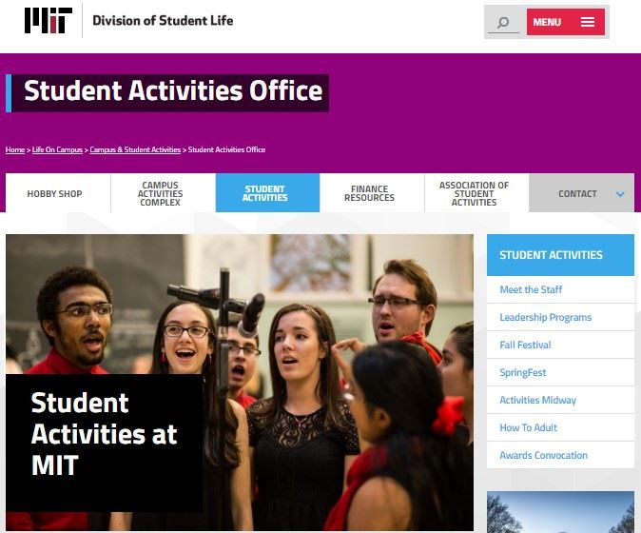Click the Division of Student Life title

point(163,20)
